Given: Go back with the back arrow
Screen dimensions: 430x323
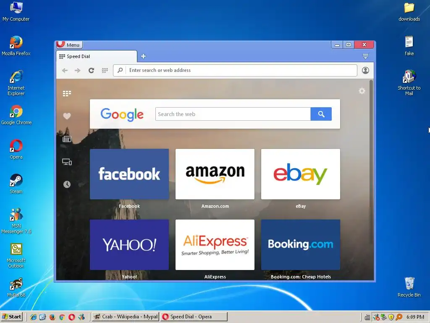Looking at the screenshot, I should (65, 70).
